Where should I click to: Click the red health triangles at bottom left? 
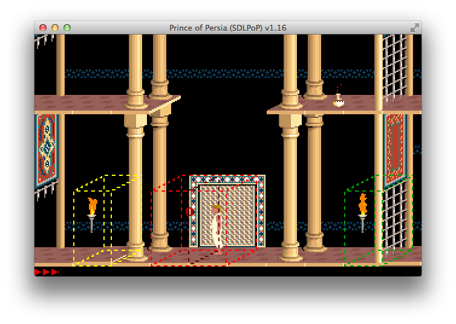[47, 272]
